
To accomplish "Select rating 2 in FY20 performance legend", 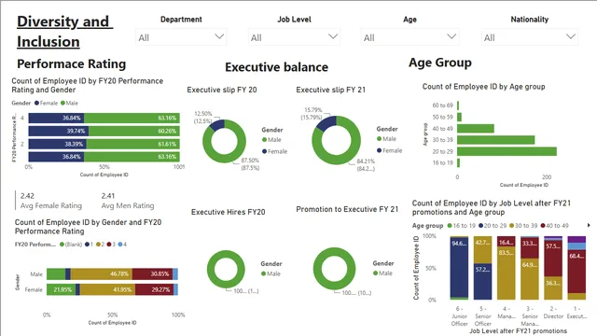I will click(100, 245).
